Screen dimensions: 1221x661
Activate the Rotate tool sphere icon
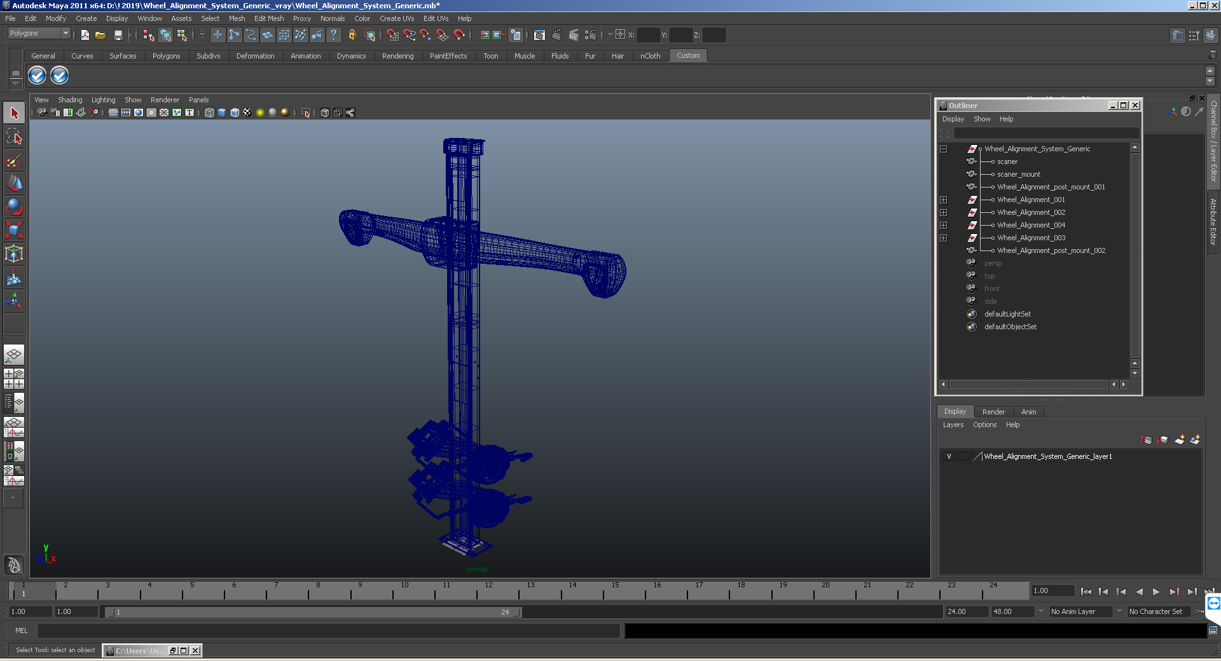(x=14, y=207)
